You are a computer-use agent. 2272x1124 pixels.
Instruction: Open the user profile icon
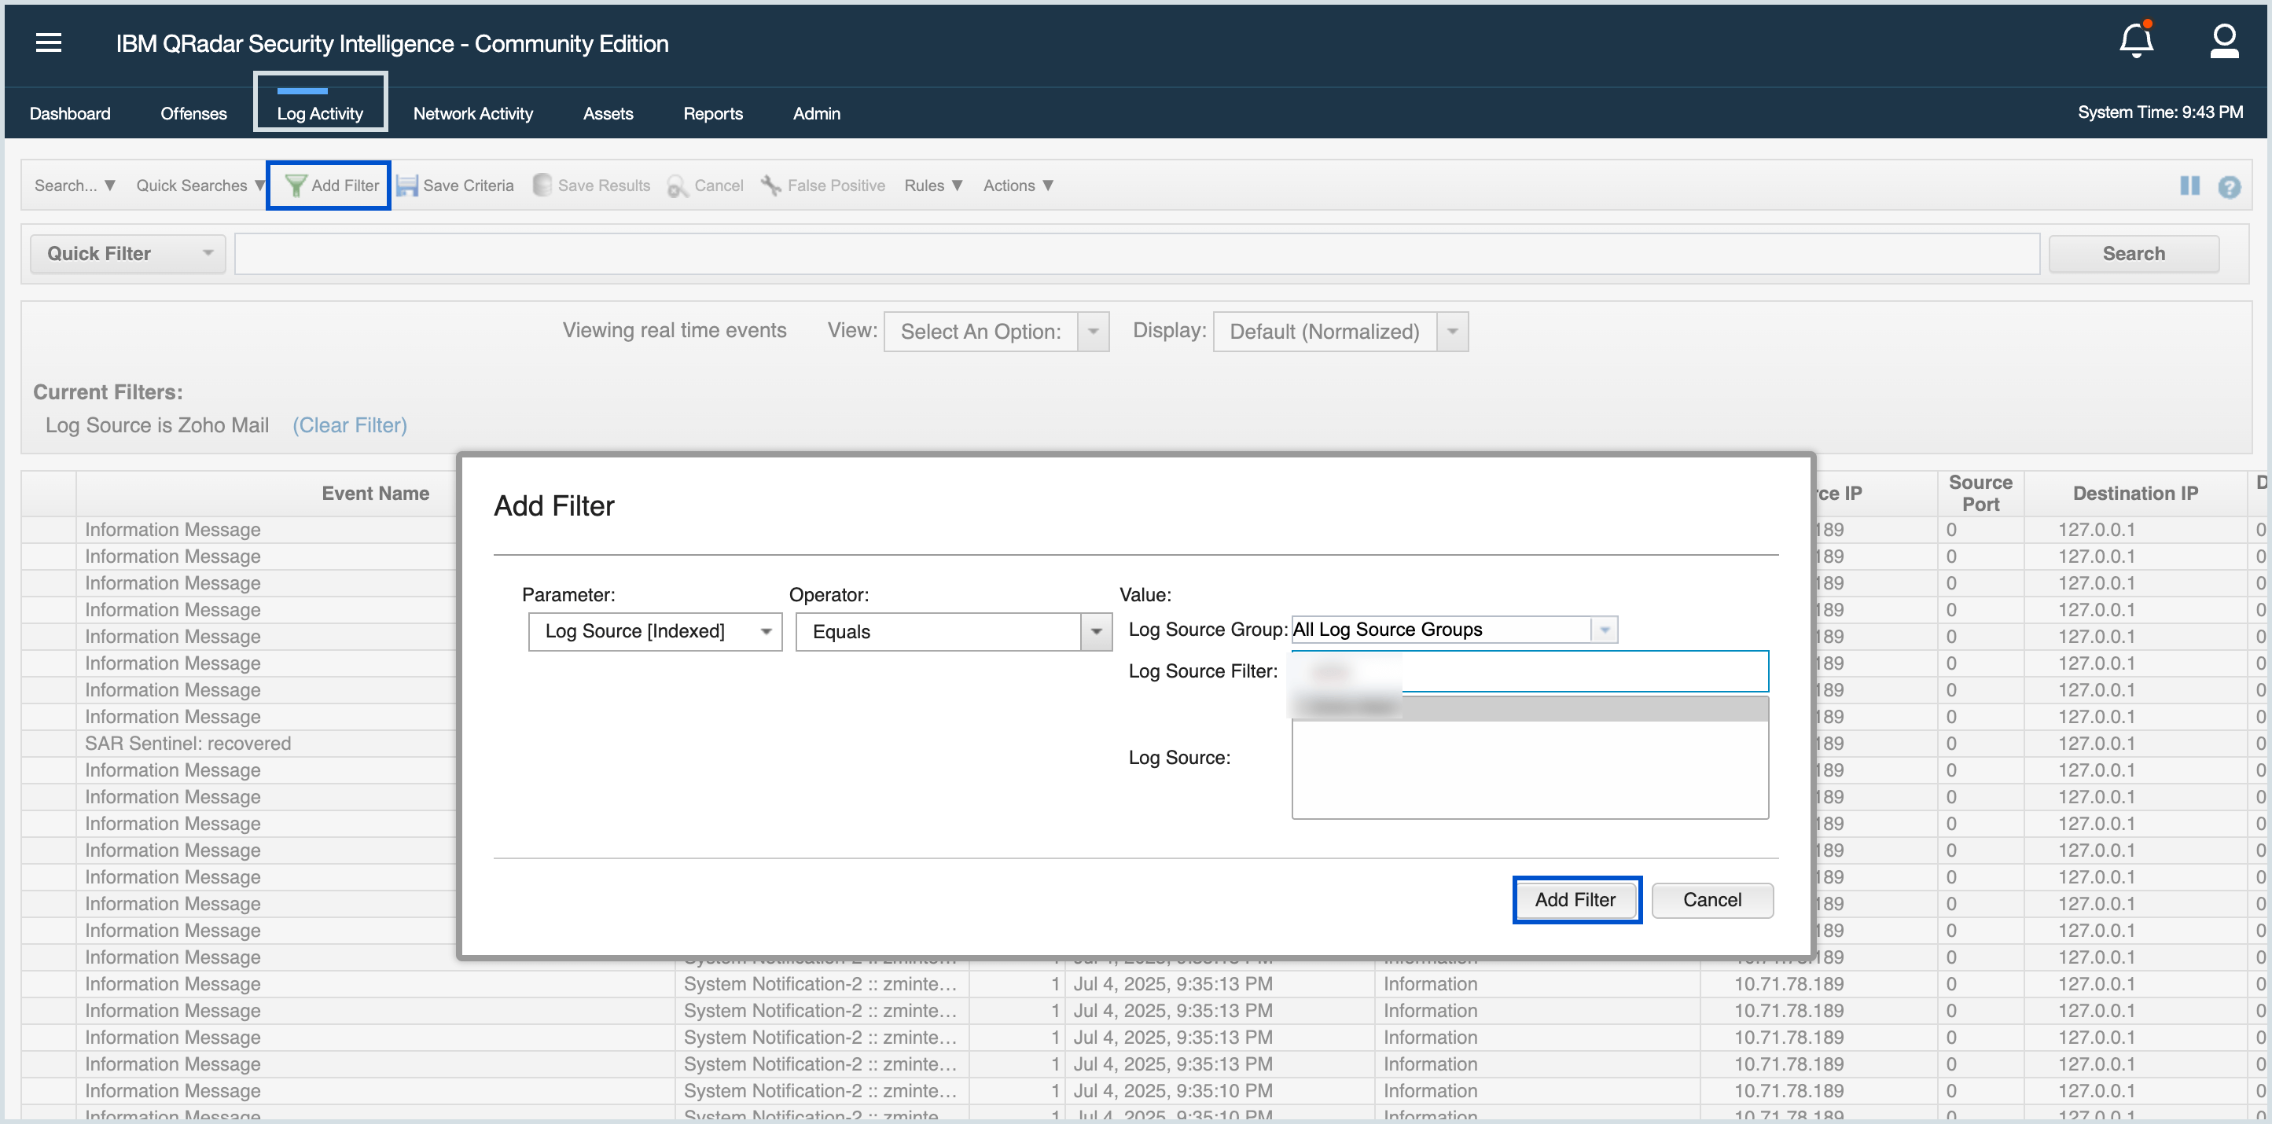coord(2222,41)
